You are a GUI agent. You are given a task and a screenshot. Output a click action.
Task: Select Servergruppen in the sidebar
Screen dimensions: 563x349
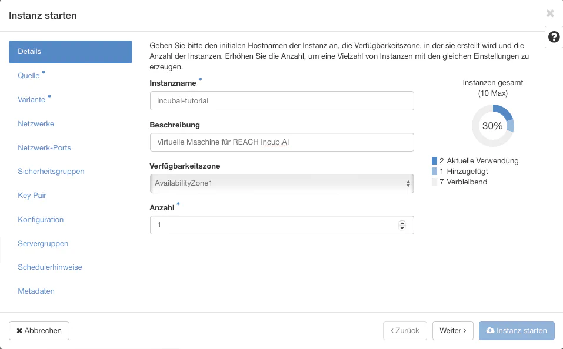tap(43, 244)
